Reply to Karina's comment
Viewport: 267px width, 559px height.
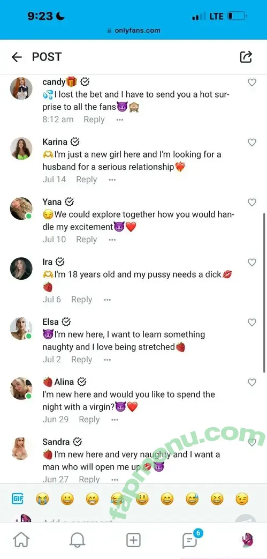coord(87,180)
